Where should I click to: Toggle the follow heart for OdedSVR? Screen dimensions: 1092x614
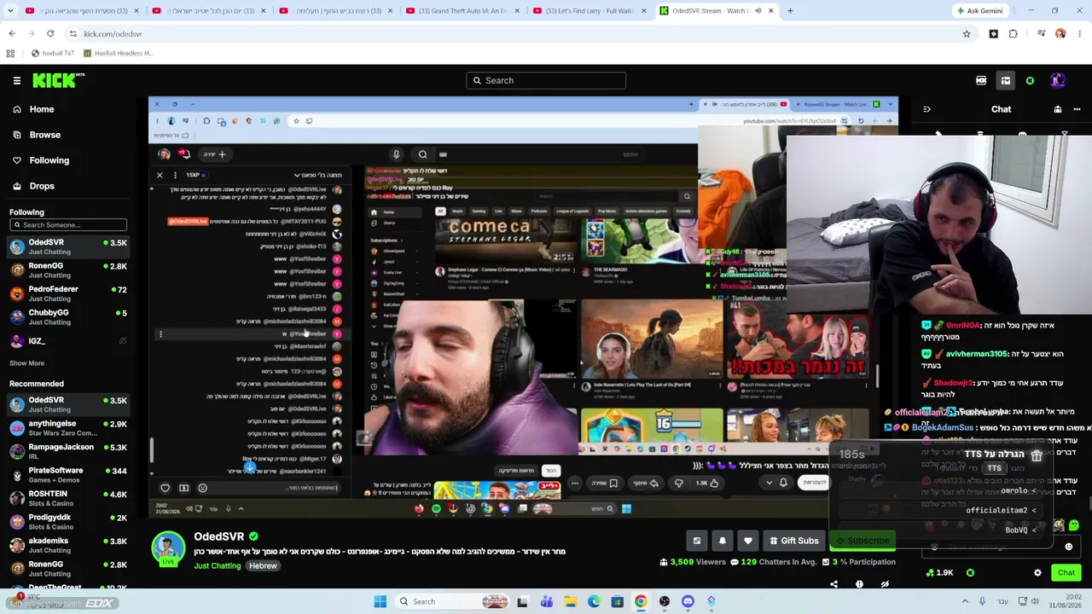(748, 541)
